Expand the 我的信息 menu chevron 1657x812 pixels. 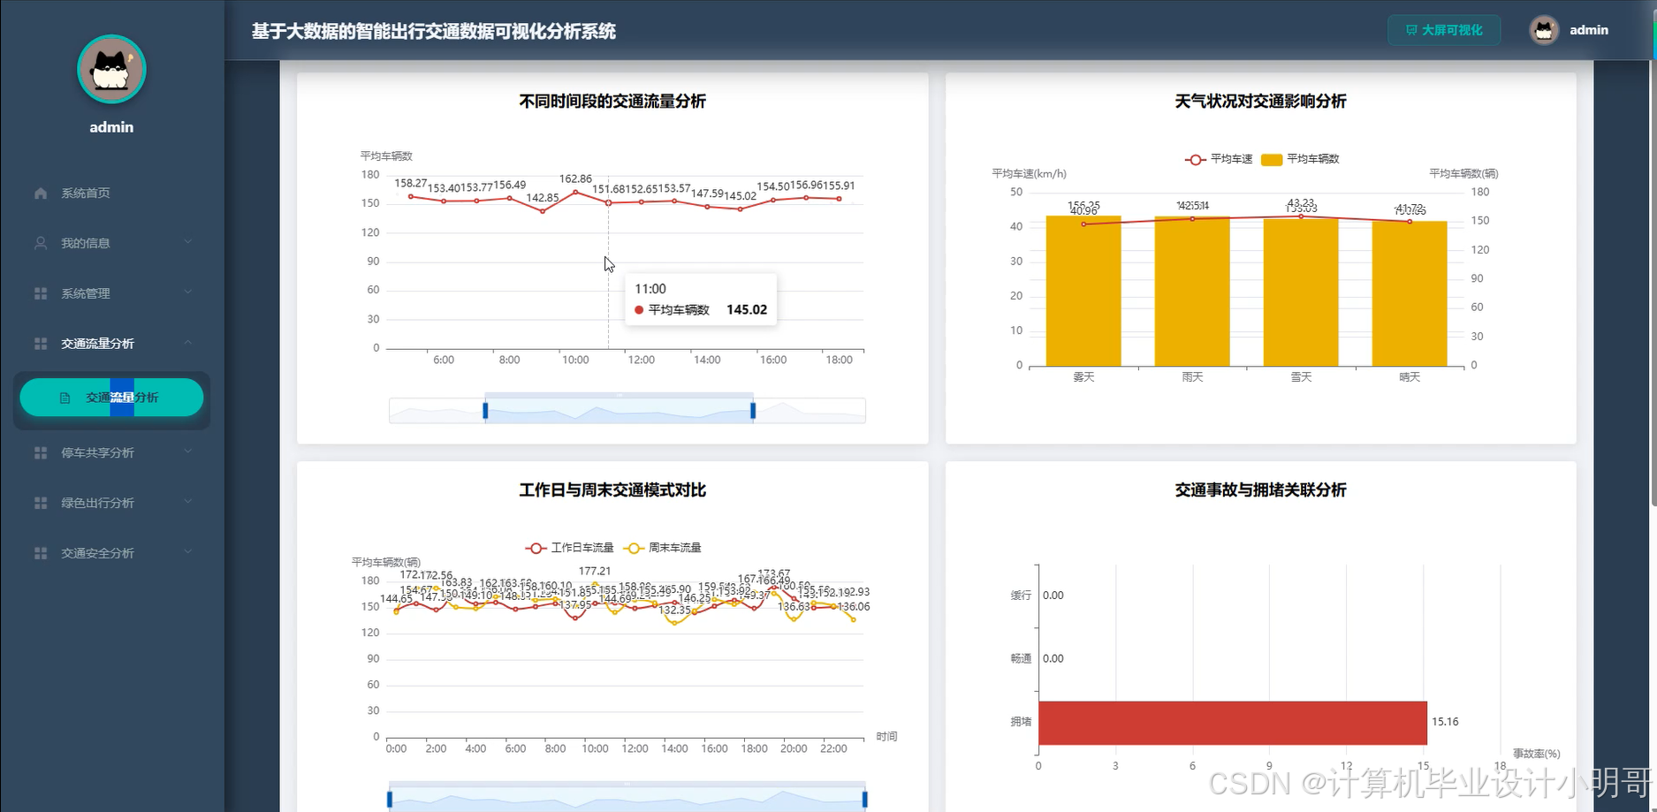[187, 242]
